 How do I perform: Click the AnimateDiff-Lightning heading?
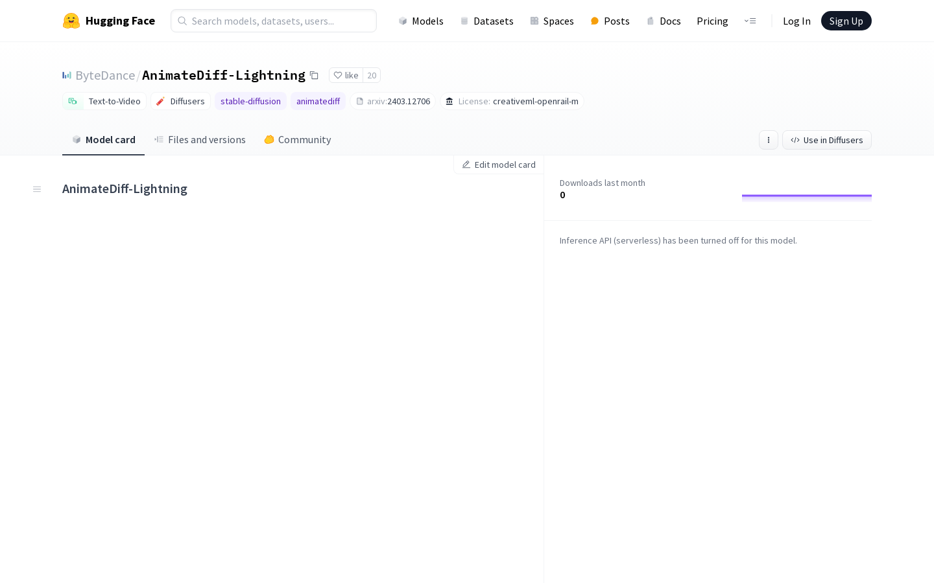tap(125, 189)
